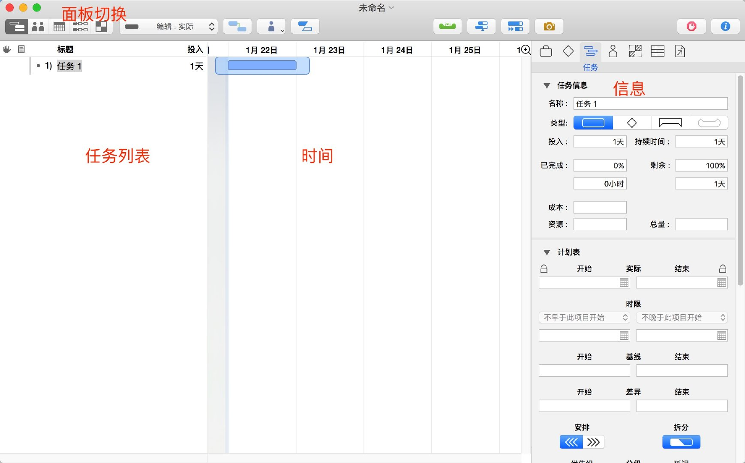Select the 任务 inspector tab

(590, 57)
